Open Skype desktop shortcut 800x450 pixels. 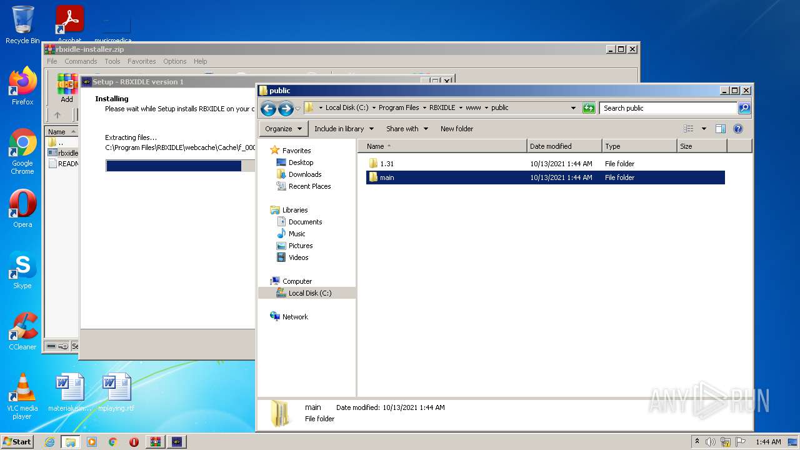(22, 270)
